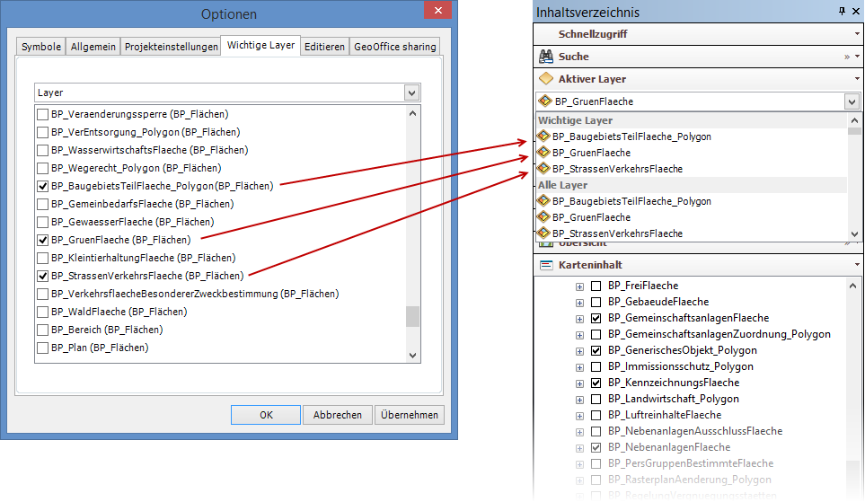Viewport: 865px width, 502px height.
Task: Click icon of BP_BaugebietsTeilFlaeche_Polygon under Wichtige Layer
Action: 544,136
